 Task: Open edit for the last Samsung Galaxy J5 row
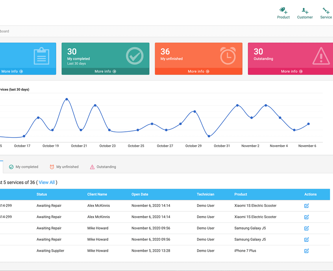tap(307, 239)
